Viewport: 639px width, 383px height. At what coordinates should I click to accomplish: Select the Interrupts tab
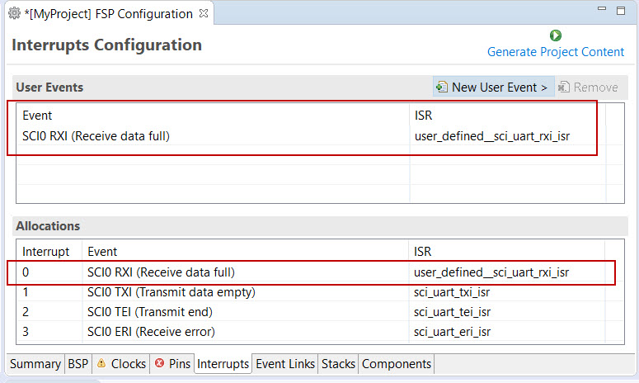[x=223, y=364]
